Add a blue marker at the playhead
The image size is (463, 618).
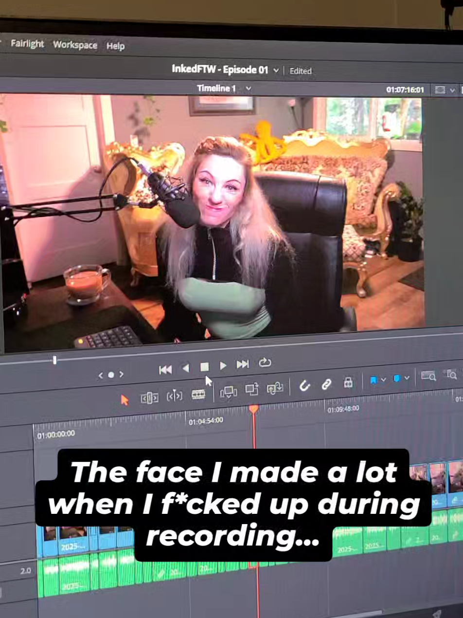pyautogui.click(x=396, y=379)
